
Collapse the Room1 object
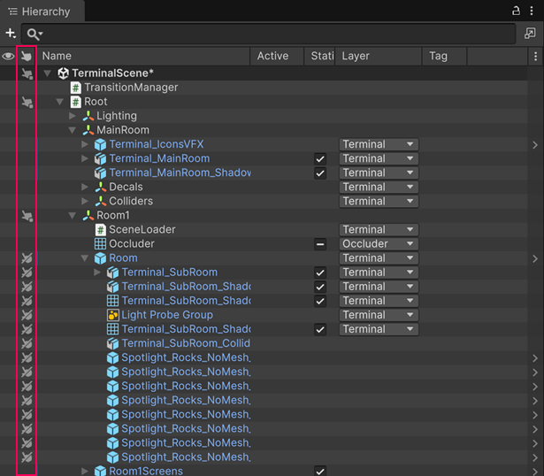(x=73, y=216)
